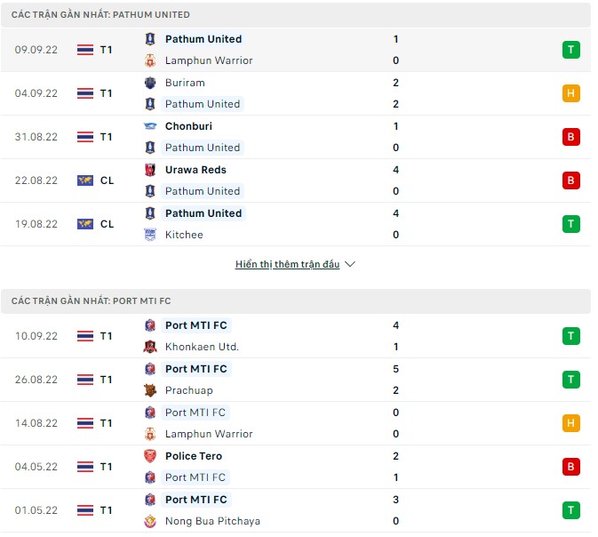Open the Pathum United vs Kitchee match link
598x537 pixels.
point(203,213)
